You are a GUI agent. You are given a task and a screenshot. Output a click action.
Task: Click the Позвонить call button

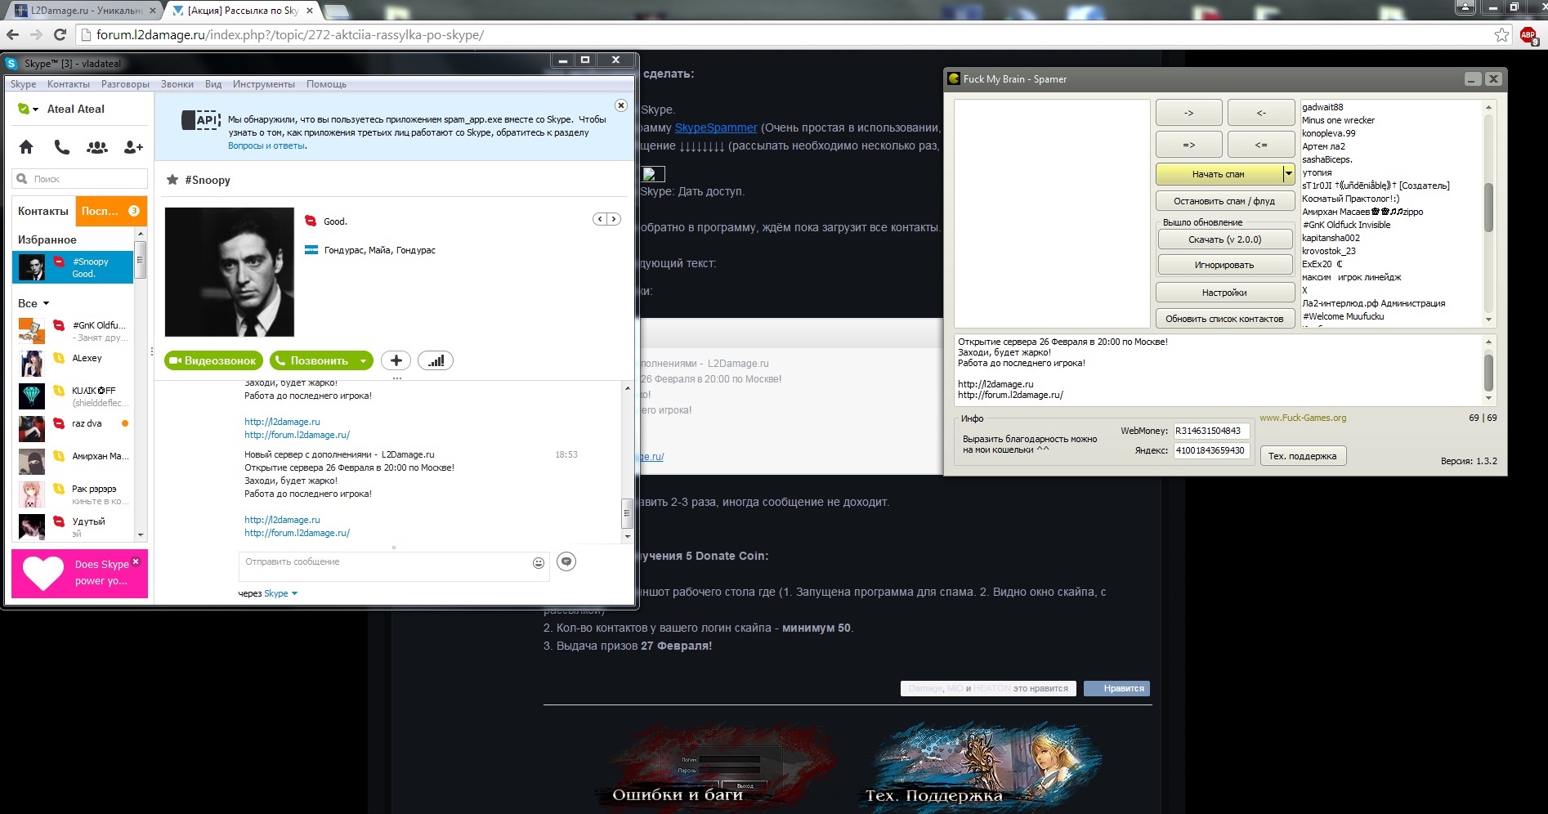313,360
